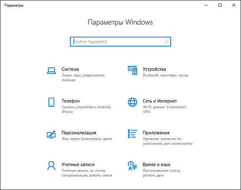This screenshot has width=241, height=190.
Task: Open the Учетные записи category title
Action: click(x=78, y=164)
